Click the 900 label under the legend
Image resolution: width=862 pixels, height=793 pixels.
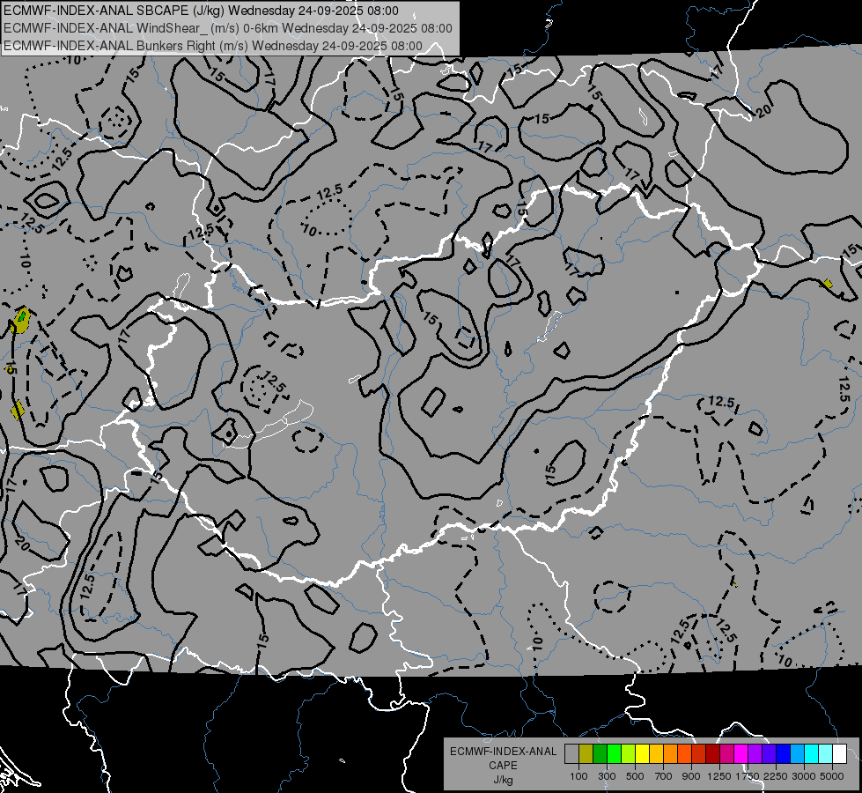tap(691, 776)
